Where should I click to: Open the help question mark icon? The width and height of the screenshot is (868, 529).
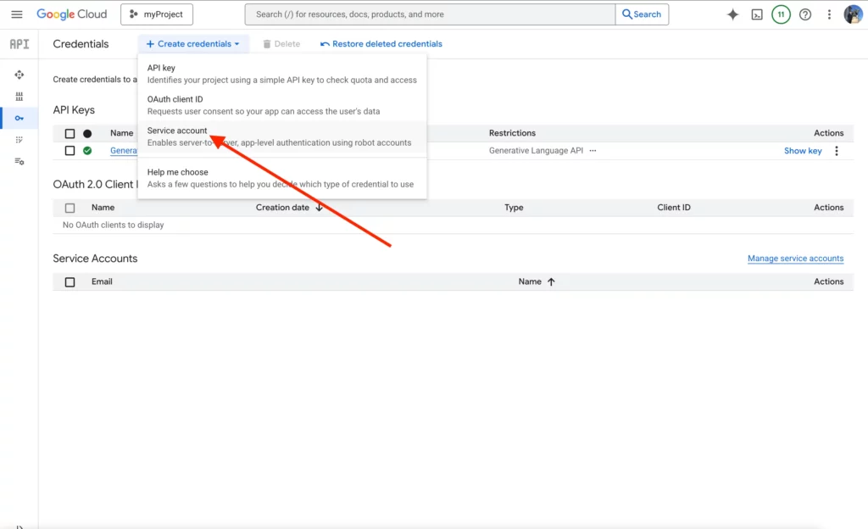tap(805, 14)
